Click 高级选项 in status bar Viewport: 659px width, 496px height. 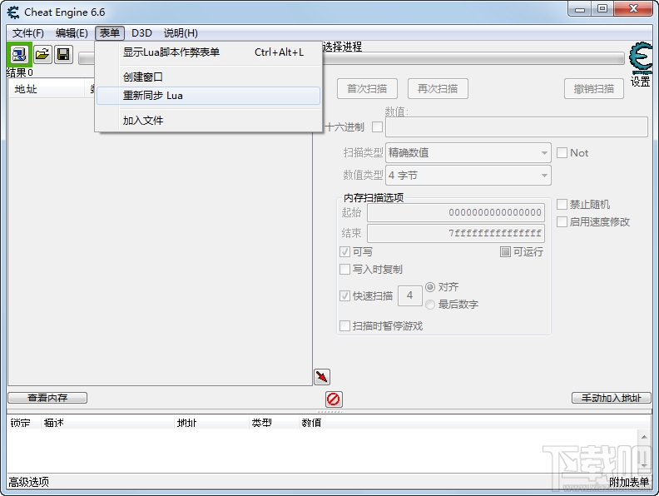click(29, 482)
